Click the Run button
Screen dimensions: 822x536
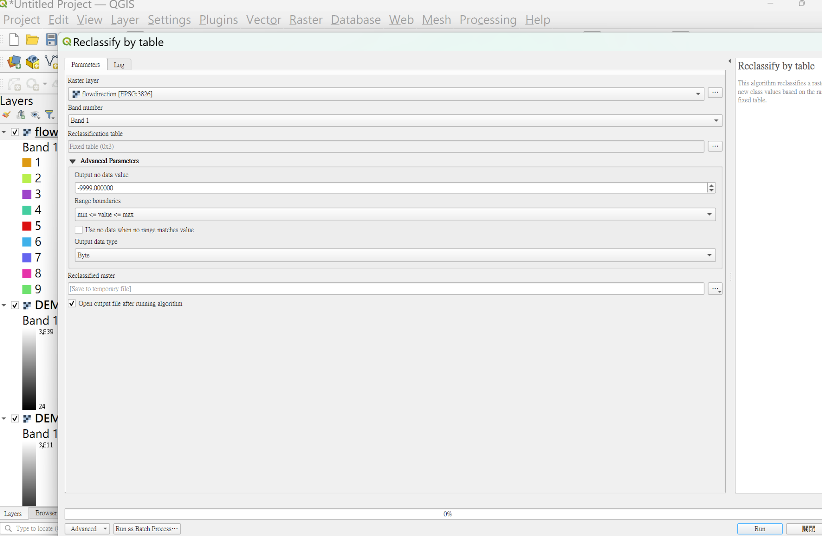coord(759,529)
